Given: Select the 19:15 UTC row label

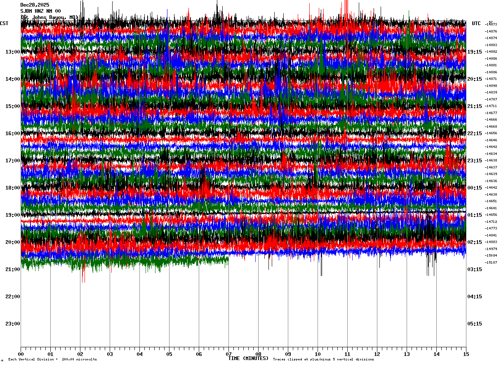Looking at the screenshot, I should pos(475,52).
